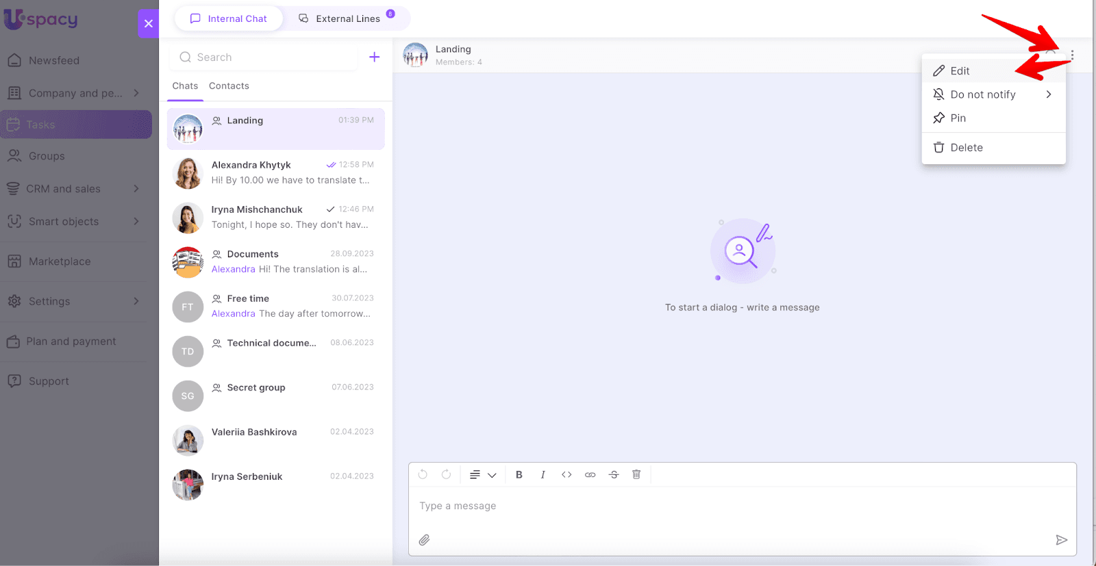Expand the Do not notify submenu
This screenshot has width=1096, height=566.
(x=993, y=94)
